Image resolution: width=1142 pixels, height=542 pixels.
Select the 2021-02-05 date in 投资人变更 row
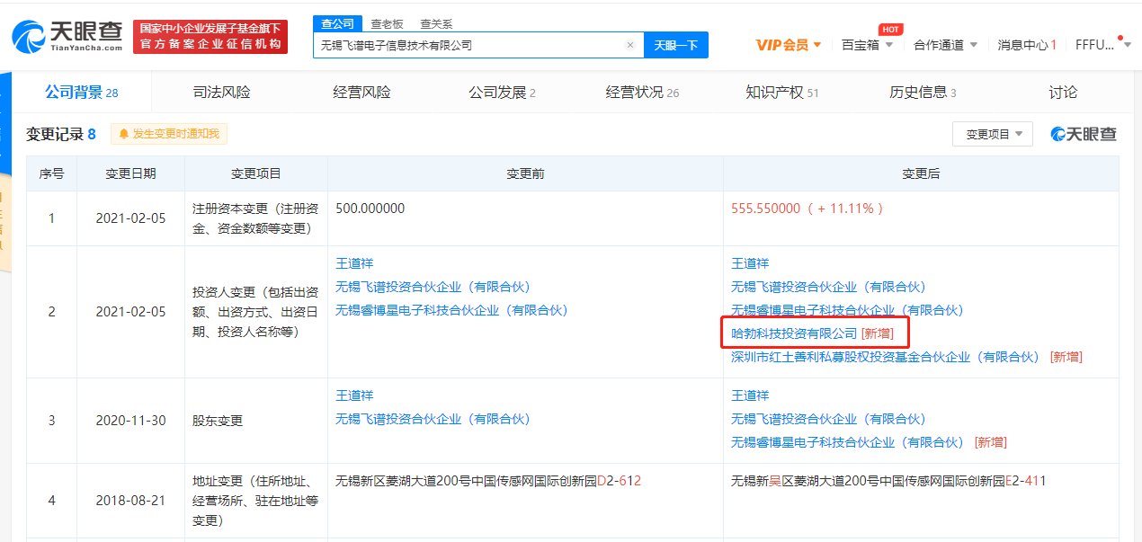(x=130, y=312)
